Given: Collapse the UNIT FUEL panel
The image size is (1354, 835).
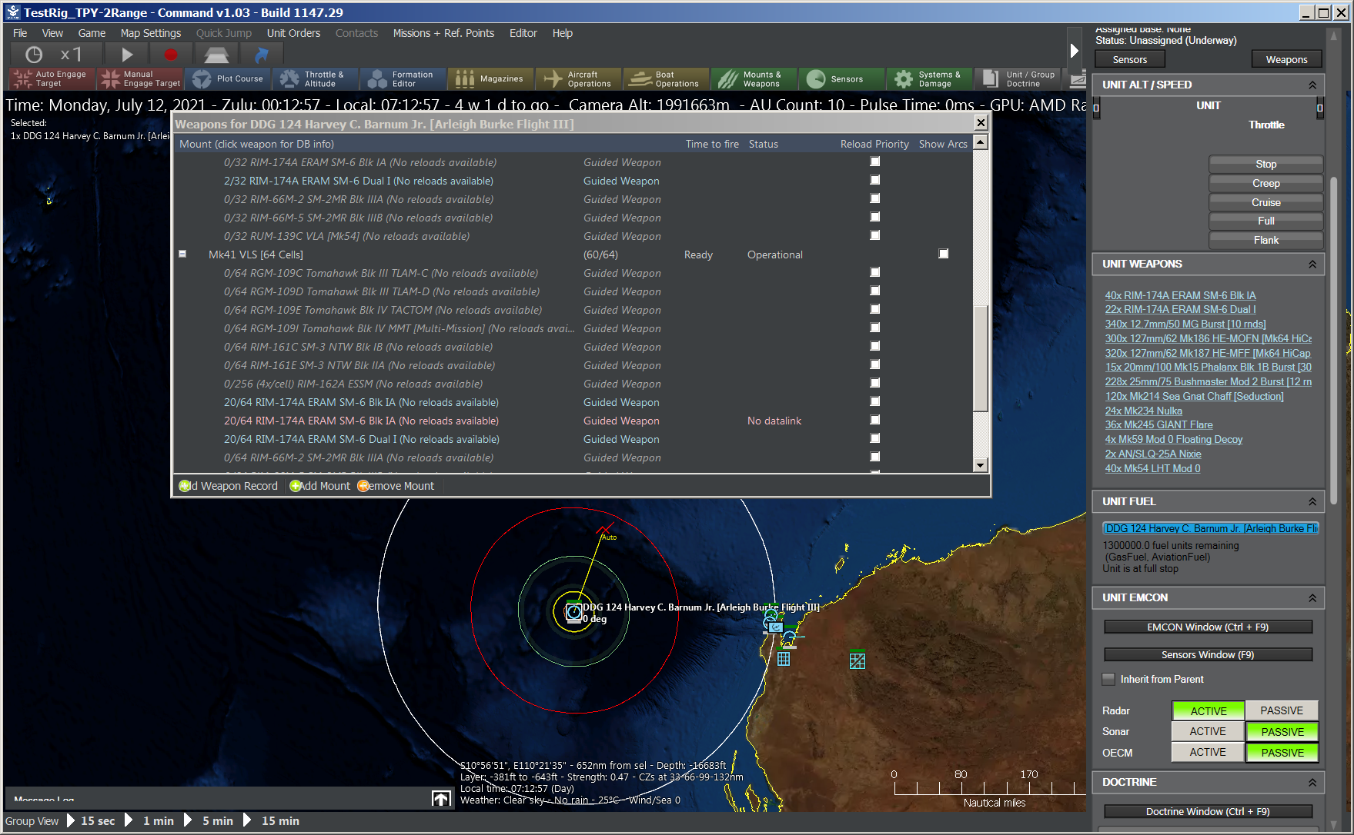Looking at the screenshot, I should click(x=1312, y=501).
